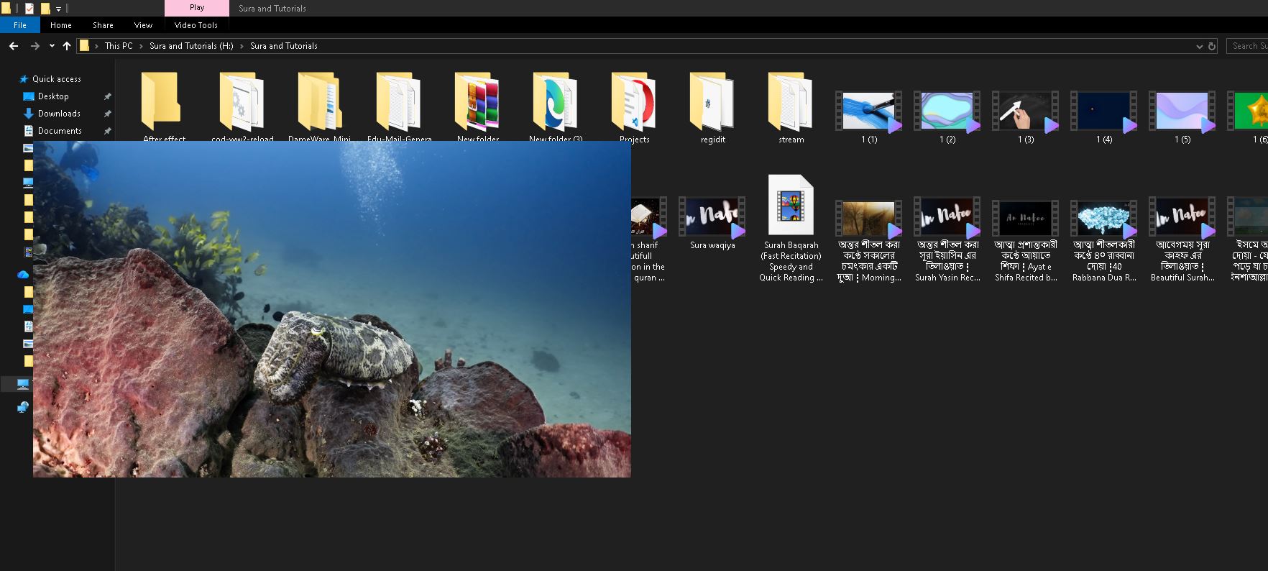Click the Network icon in the sidebar

[23, 407]
